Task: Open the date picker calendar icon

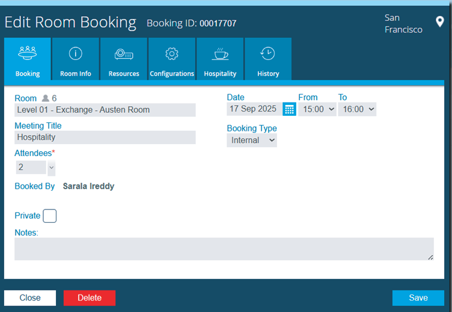Action: tap(289, 109)
